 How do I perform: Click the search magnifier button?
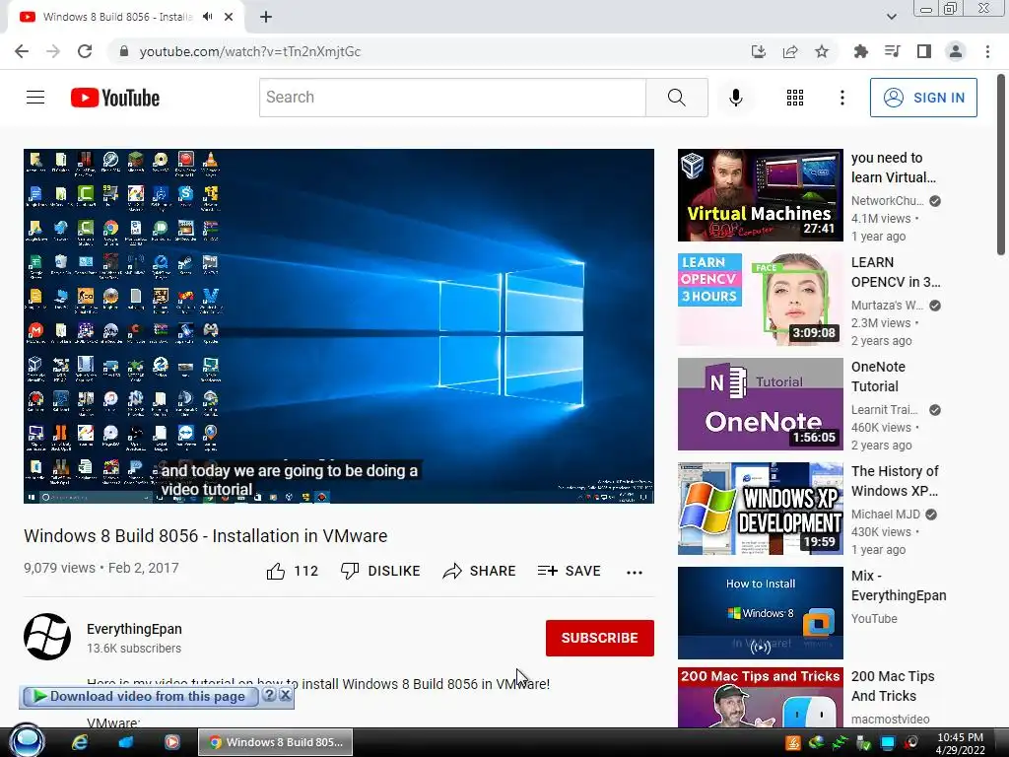point(676,98)
